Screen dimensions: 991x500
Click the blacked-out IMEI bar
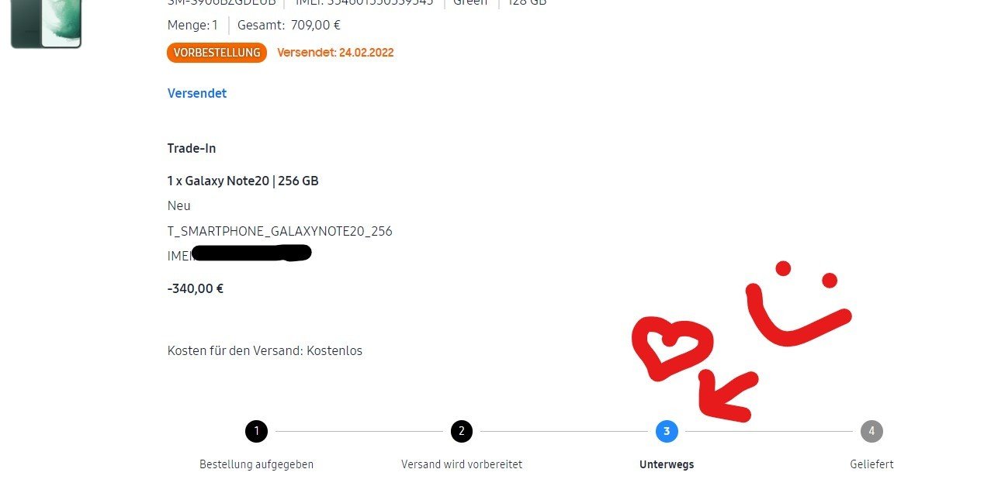[251, 253]
